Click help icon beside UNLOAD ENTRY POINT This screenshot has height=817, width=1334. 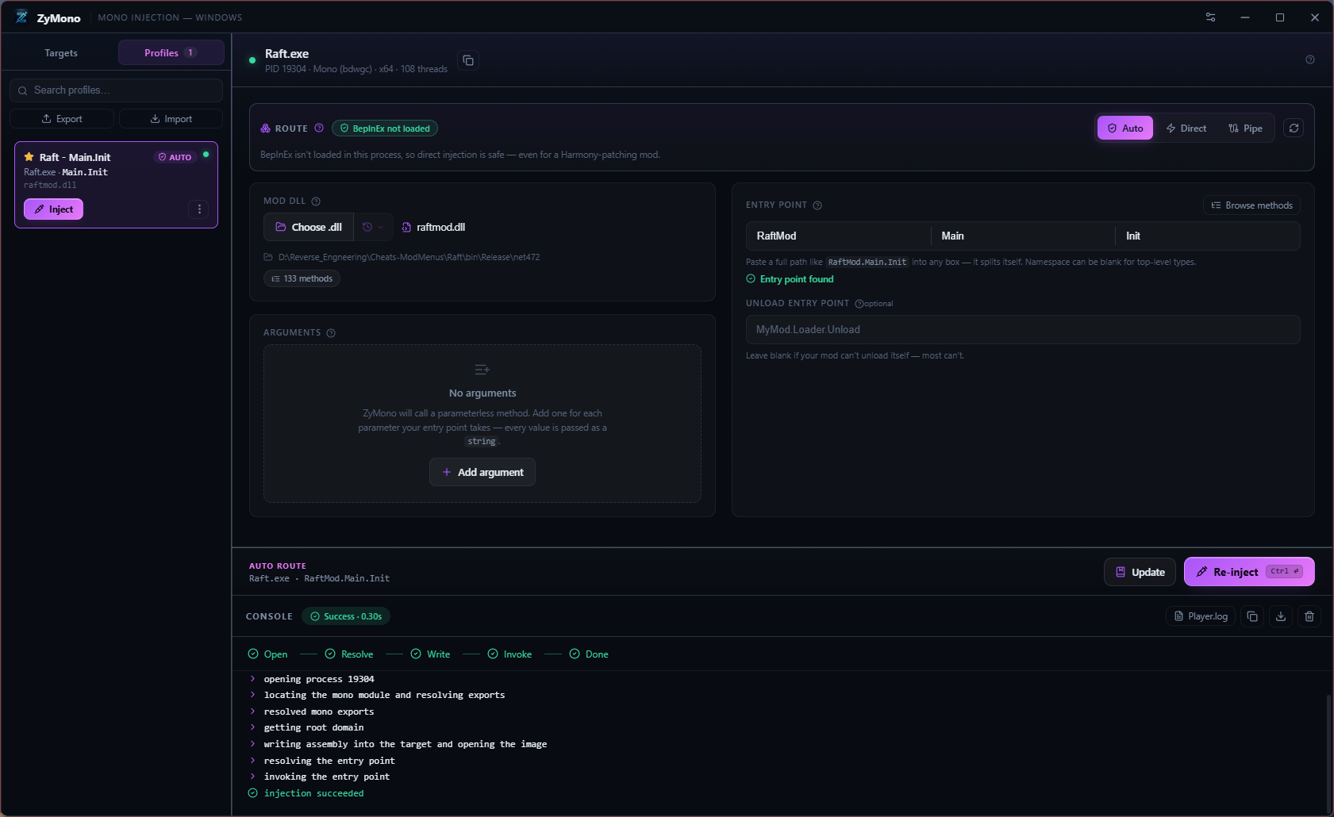pos(859,304)
